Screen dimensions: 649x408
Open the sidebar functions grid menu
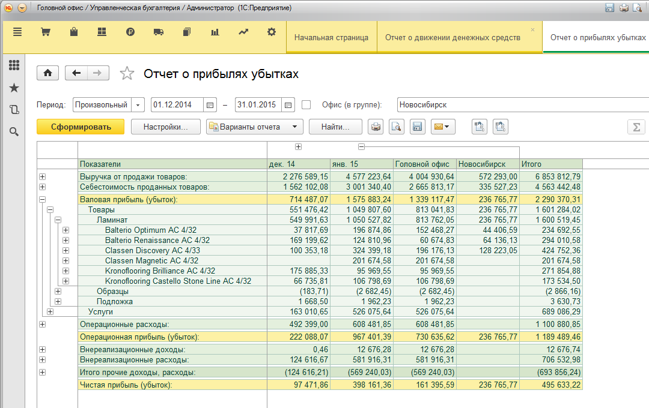coord(14,65)
